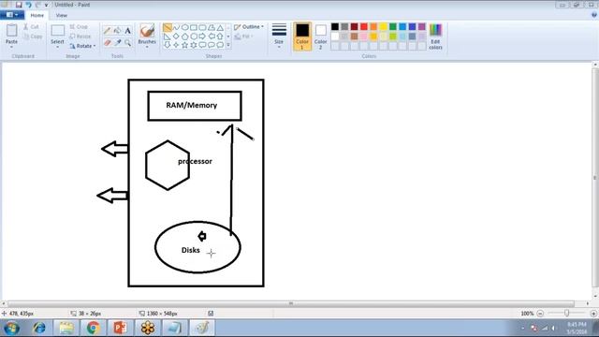This screenshot has width=599, height=337.
Task: Click the Paint Help icon
Action: [x=594, y=15]
